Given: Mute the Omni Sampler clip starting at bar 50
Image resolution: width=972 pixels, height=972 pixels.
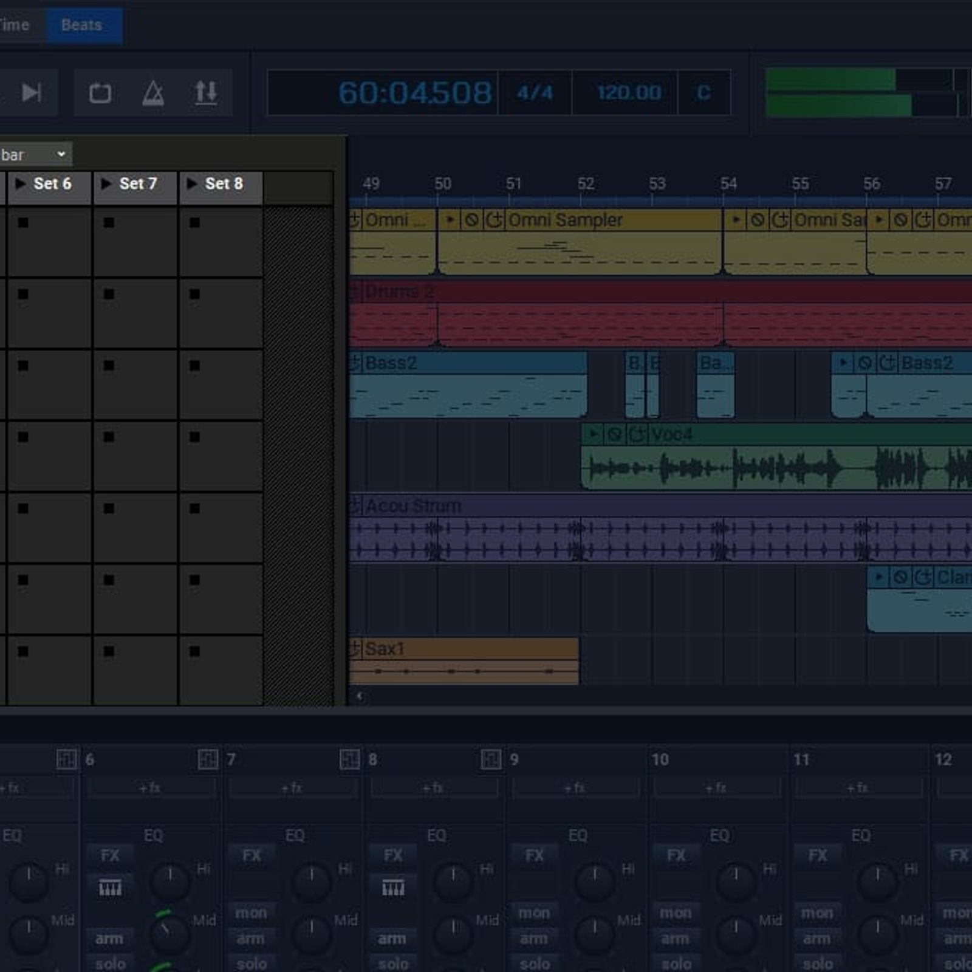Looking at the screenshot, I should (471, 219).
